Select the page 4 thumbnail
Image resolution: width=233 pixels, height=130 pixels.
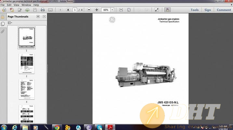[x=27, y=114]
